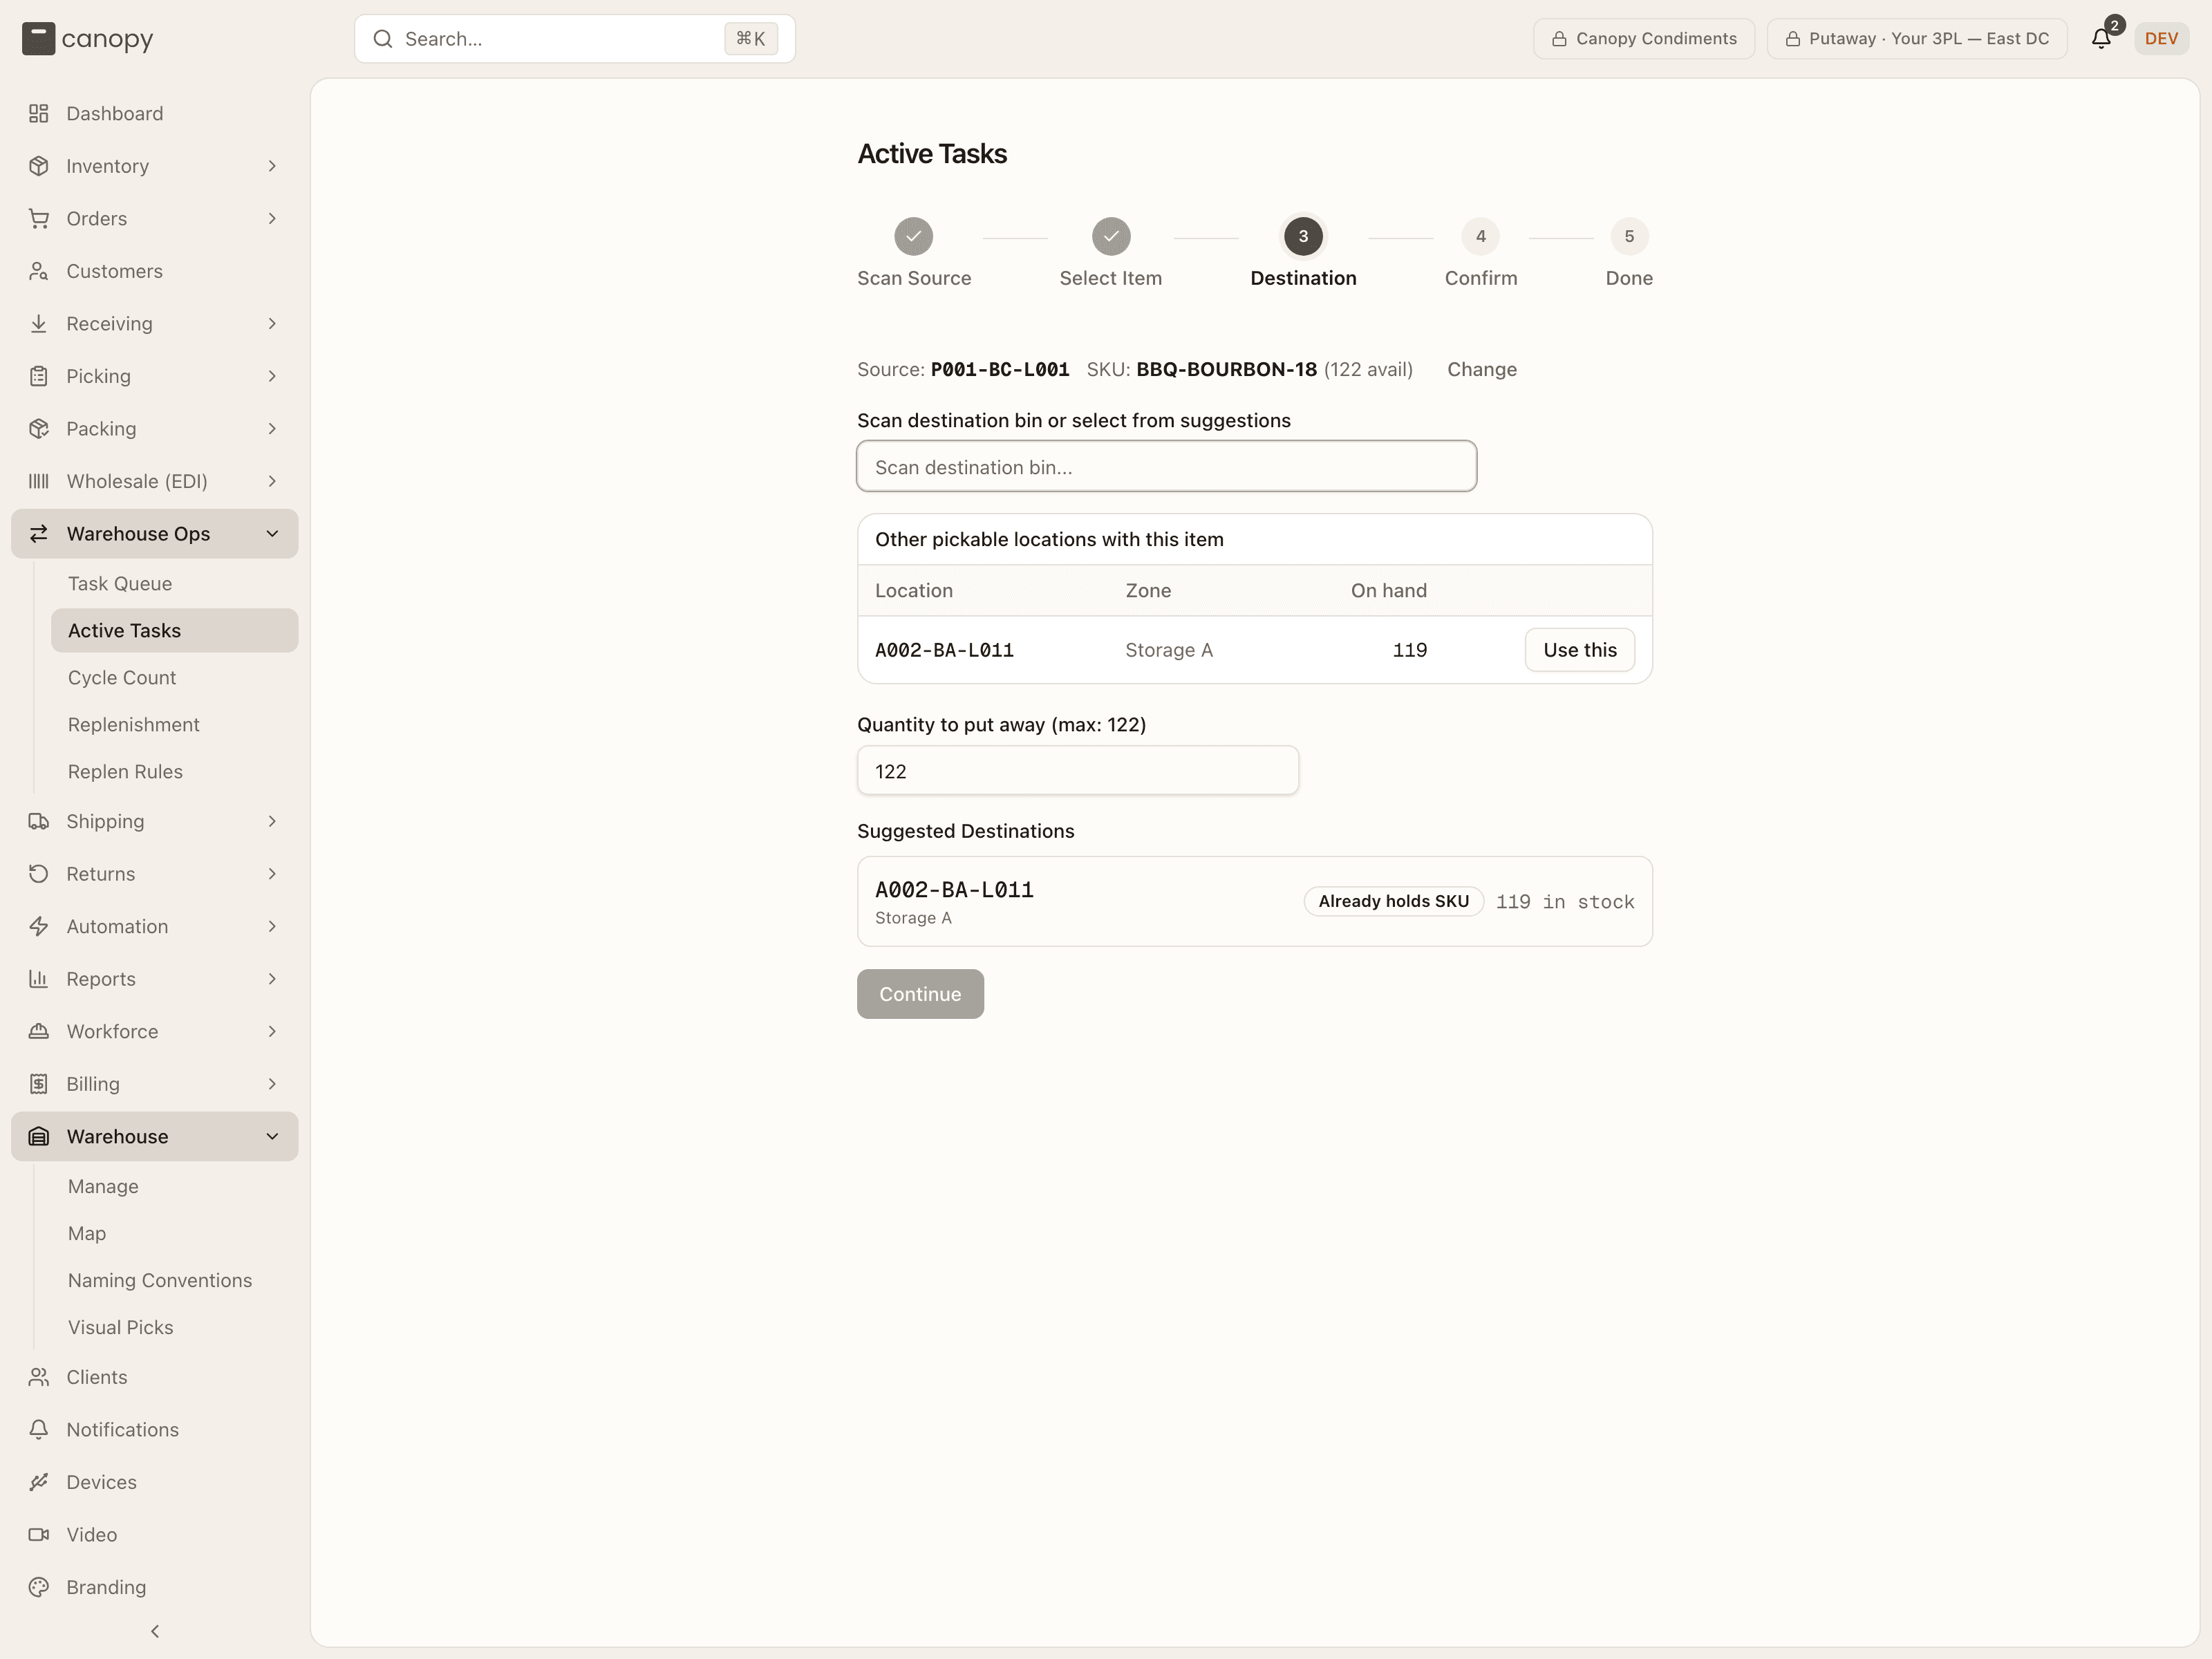Open Replen Rules menu item
The height and width of the screenshot is (1659, 2212).
[174, 772]
